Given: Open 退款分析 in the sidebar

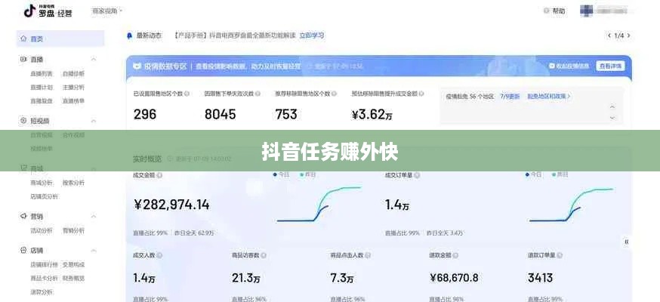Looking at the screenshot, I should click(x=42, y=292).
